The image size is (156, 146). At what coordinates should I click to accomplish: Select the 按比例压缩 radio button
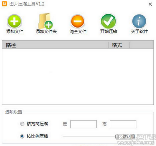[x=22, y=136]
